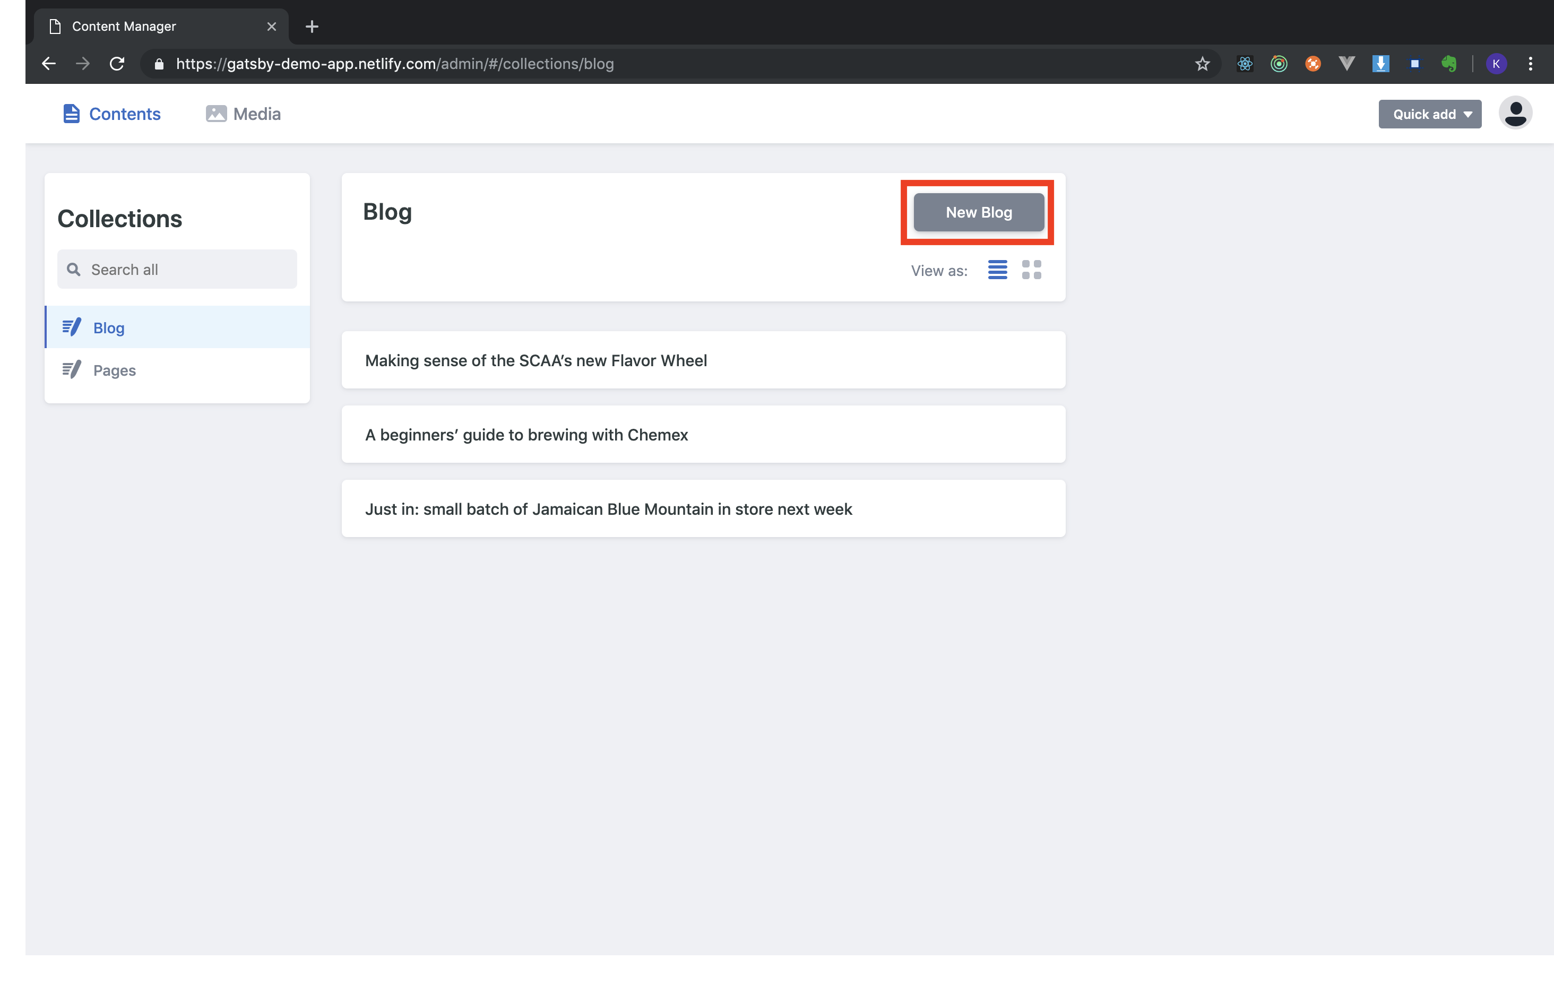
Task: Open the React DevTools extension icon
Action: coord(1245,64)
